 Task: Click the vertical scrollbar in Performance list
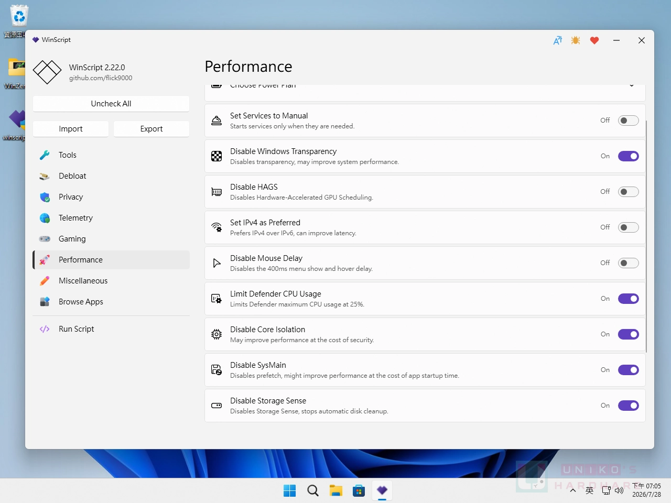(646, 236)
